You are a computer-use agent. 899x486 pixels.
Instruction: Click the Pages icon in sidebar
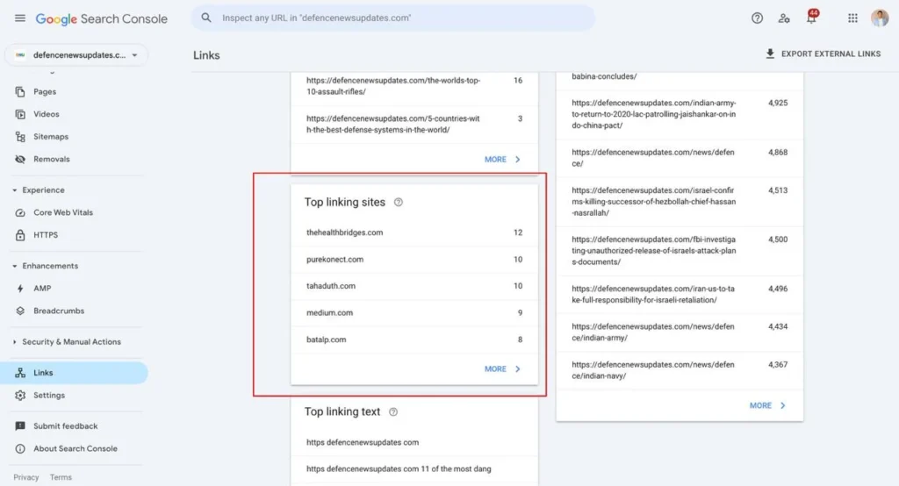click(x=20, y=92)
